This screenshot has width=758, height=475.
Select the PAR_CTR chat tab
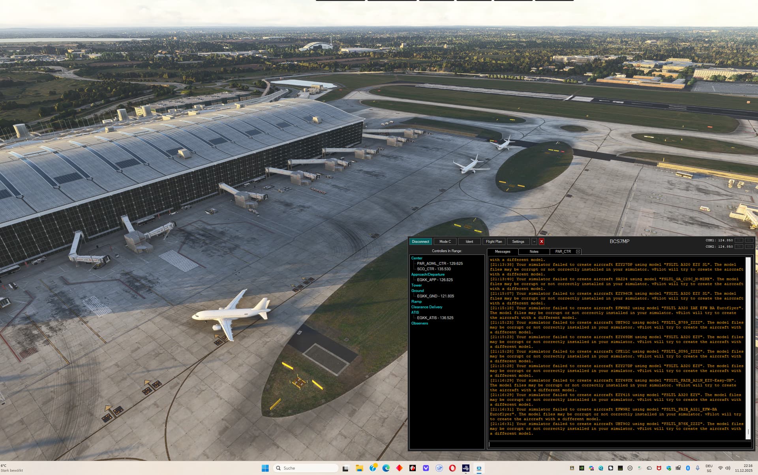pos(563,251)
